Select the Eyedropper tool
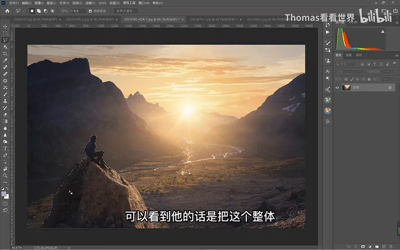400x250 pixels. pos(5,60)
